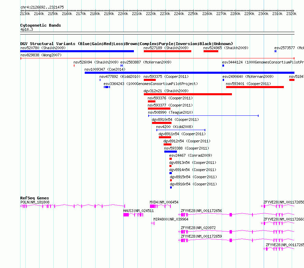The height and width of the screenshot is (268, 304).
Task: Open the nsv829838 (Wong2007) variant label
Action: (41, 55)
